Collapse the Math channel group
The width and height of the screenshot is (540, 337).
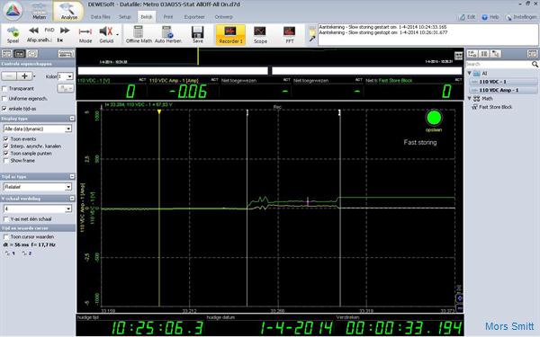click(x=470, y=99)
